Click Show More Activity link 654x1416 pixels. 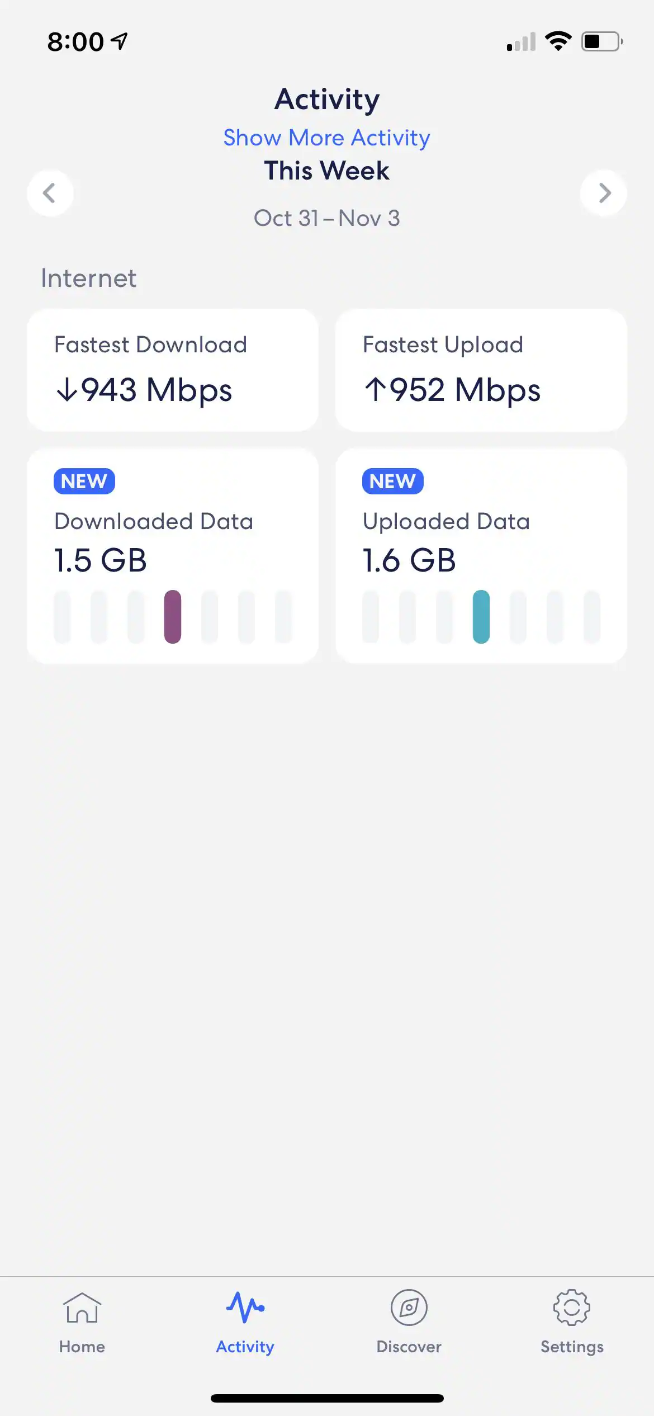(326, 138)
